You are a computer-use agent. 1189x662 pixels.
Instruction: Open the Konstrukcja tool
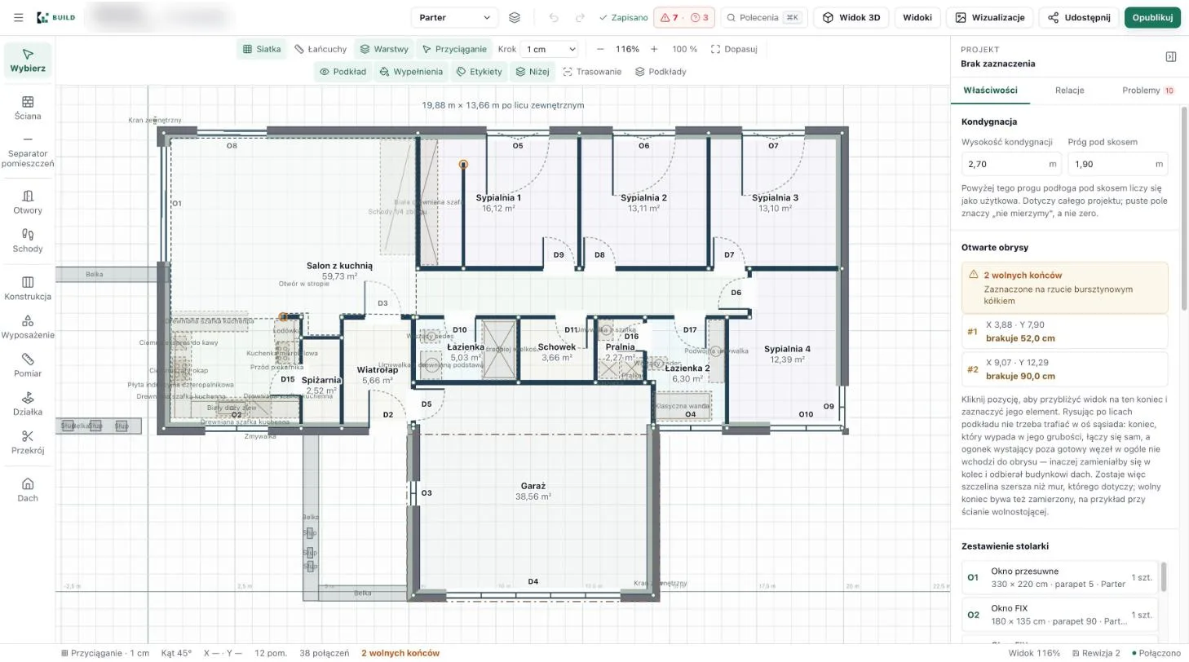point(28,288)
